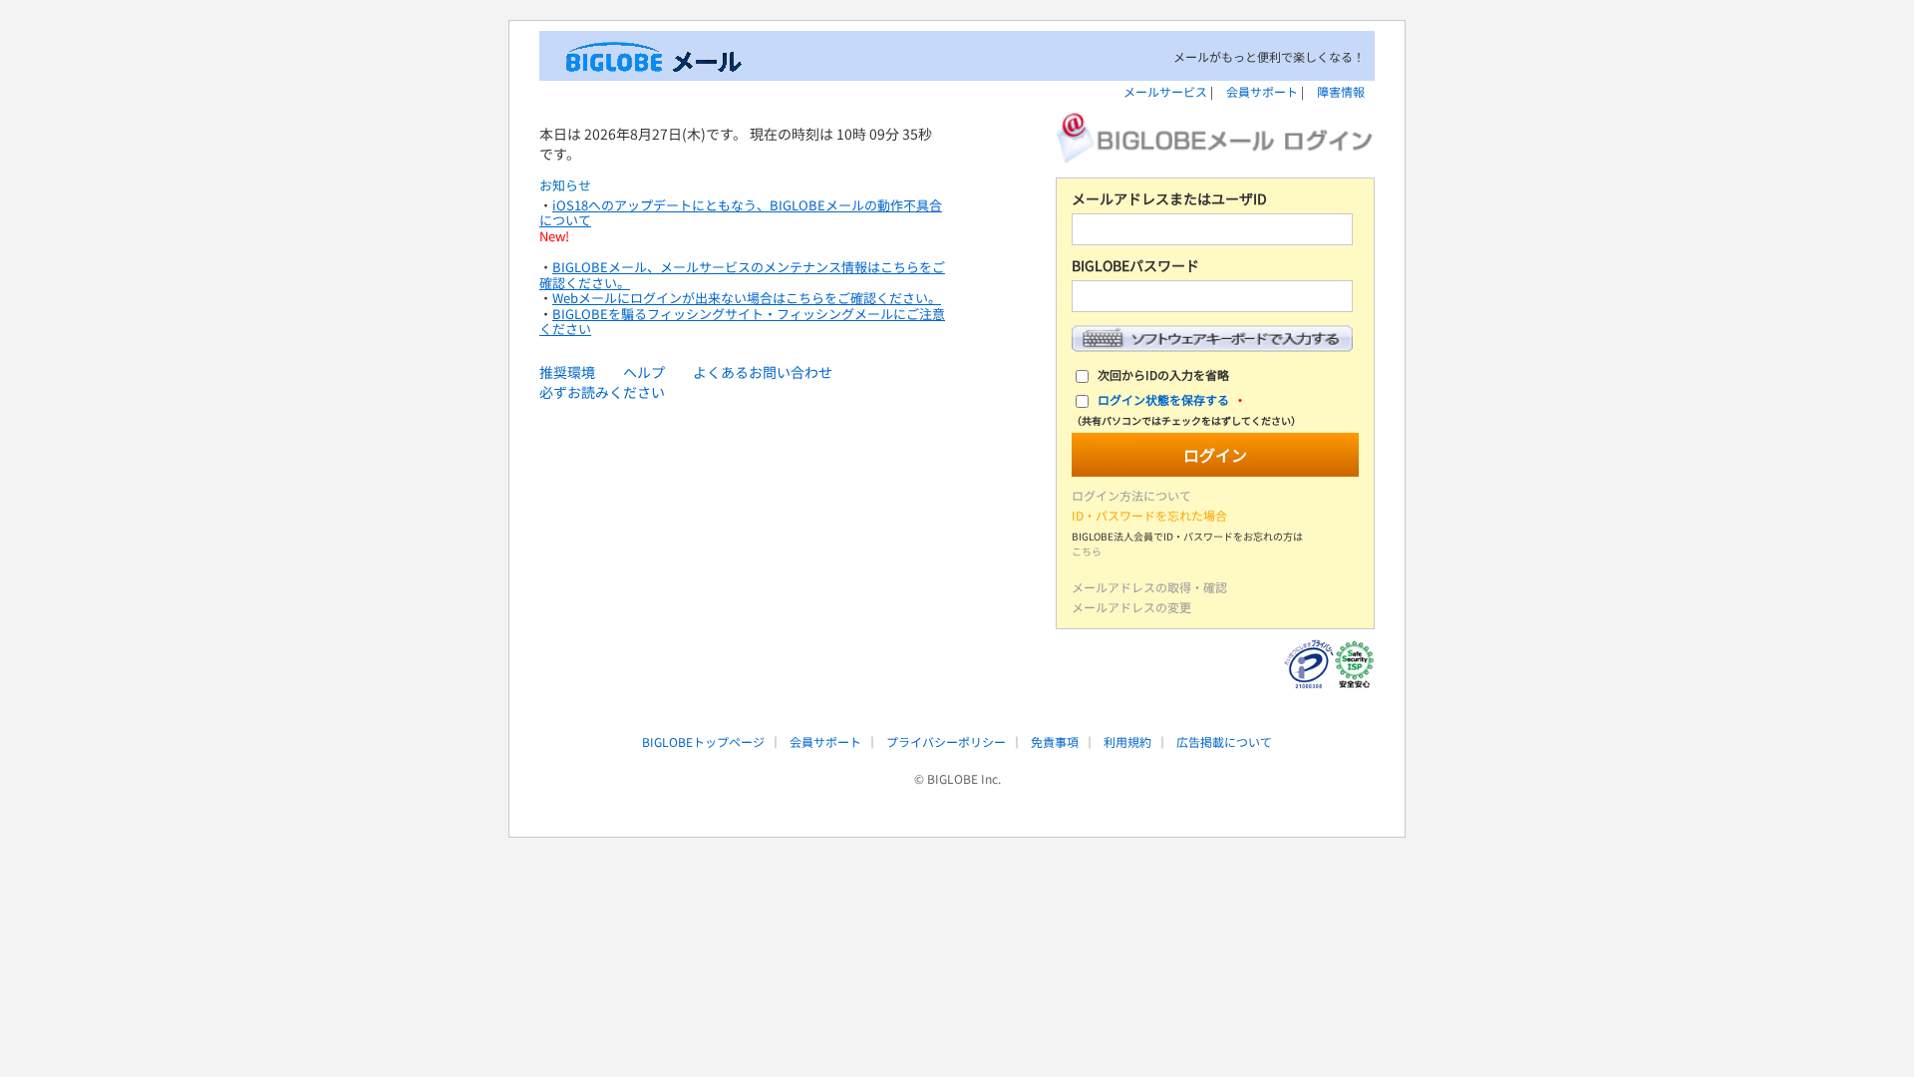The image size is (1914, 1077).
Task: Click the PrivacyMark badge icon
Action: click(x=1308, y=664)
